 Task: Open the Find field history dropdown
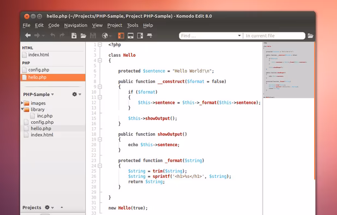[239, 35]
